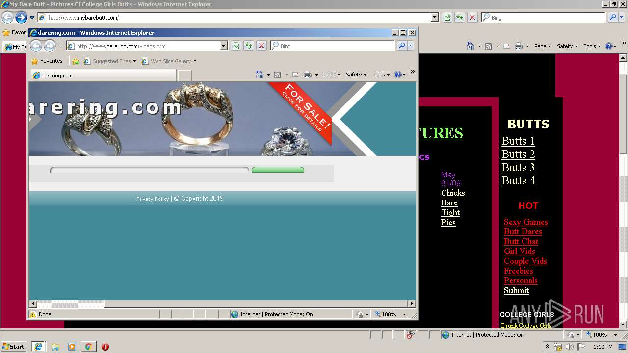Open Favorites star in darering window

coord(34,61)
